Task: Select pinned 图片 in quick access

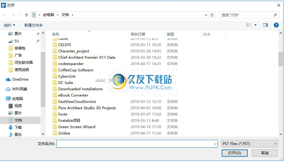Action: coord(18,34)
